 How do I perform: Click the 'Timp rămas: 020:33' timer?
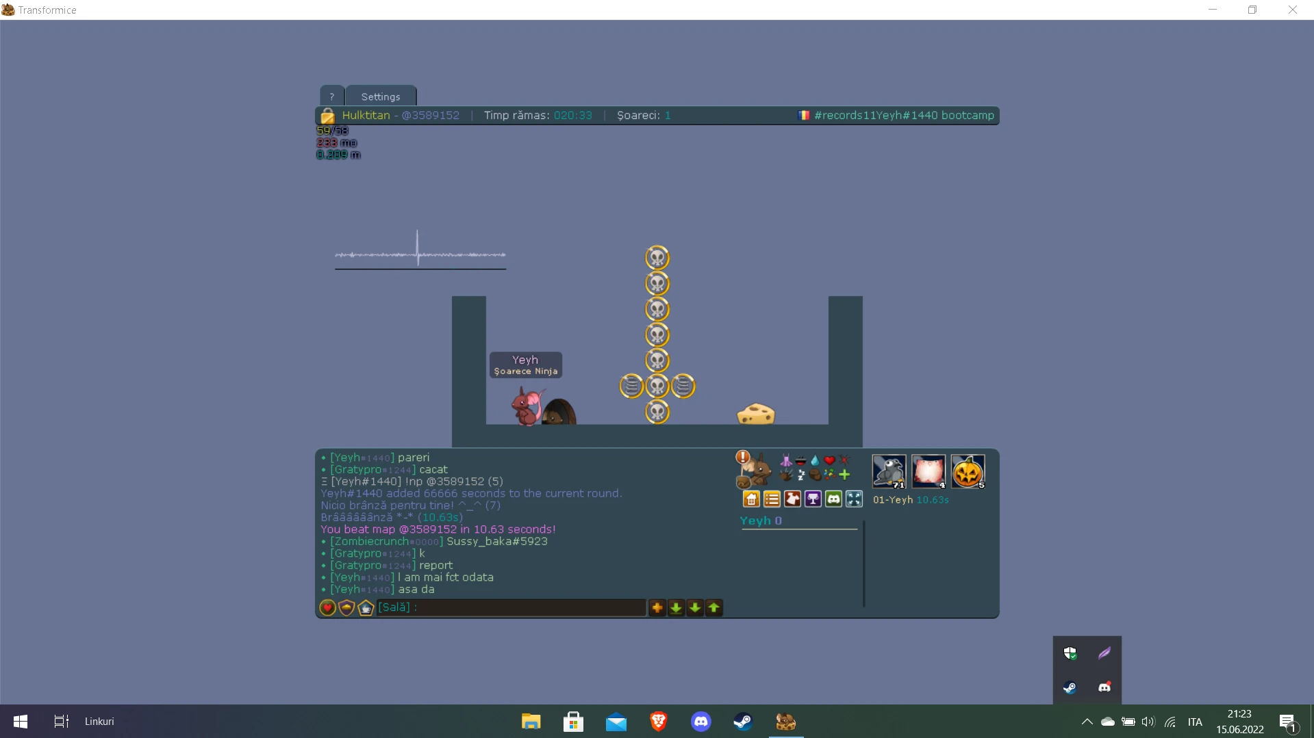538,116
